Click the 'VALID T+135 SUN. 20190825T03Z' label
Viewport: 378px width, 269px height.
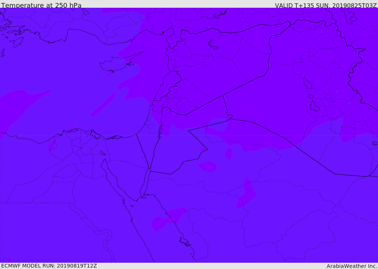coord(326,6)
